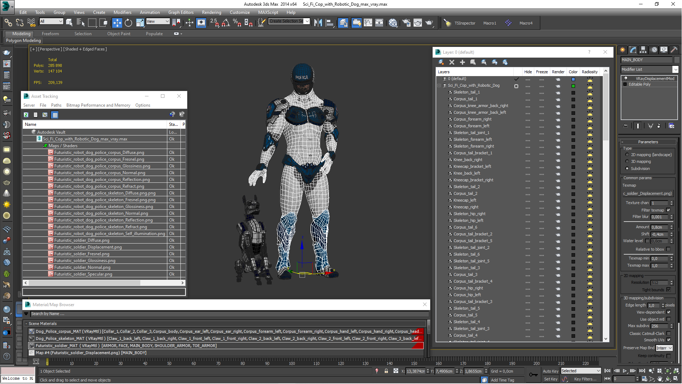Enable Relative to bbox checkbox

pyautogui.click(x=669, y=249)
